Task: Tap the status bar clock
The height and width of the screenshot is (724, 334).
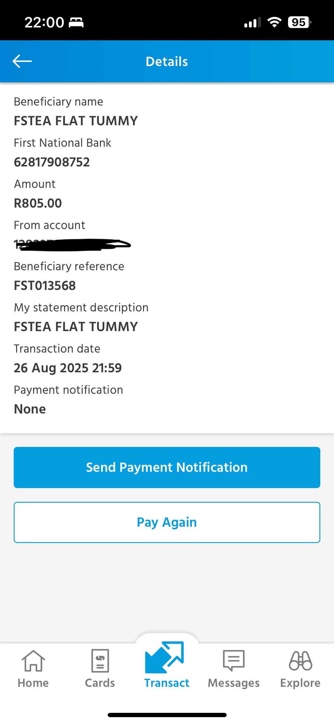Action: 44,22
